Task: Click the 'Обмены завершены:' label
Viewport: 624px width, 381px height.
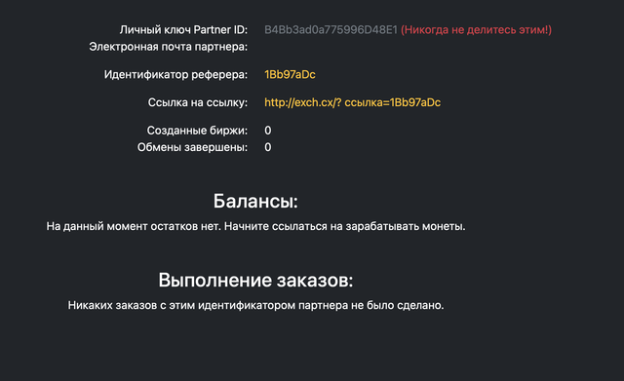Action: coord(192,147)
